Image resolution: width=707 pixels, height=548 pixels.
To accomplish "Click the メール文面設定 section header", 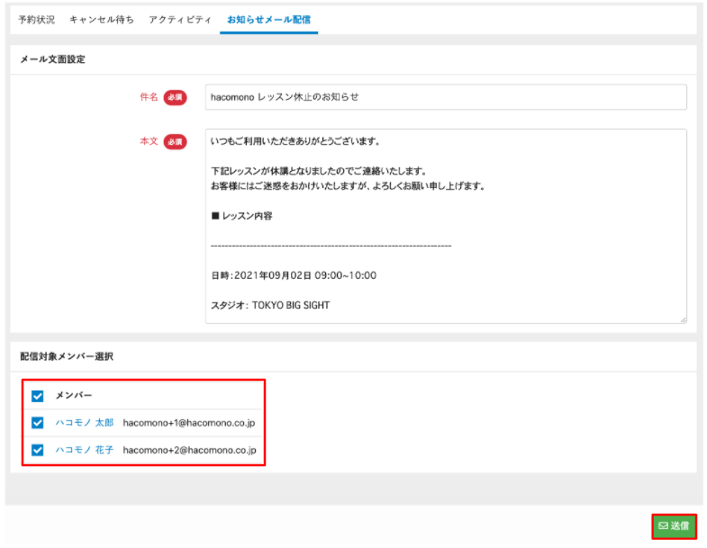I will (53, 59).
